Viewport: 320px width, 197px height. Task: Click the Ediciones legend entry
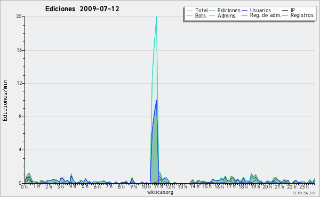(225, 10)
